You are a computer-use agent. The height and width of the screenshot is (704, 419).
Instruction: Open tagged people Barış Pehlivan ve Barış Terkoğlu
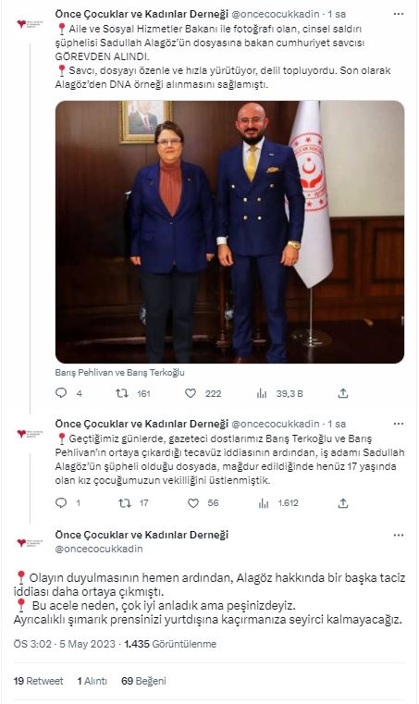point(119,372)
